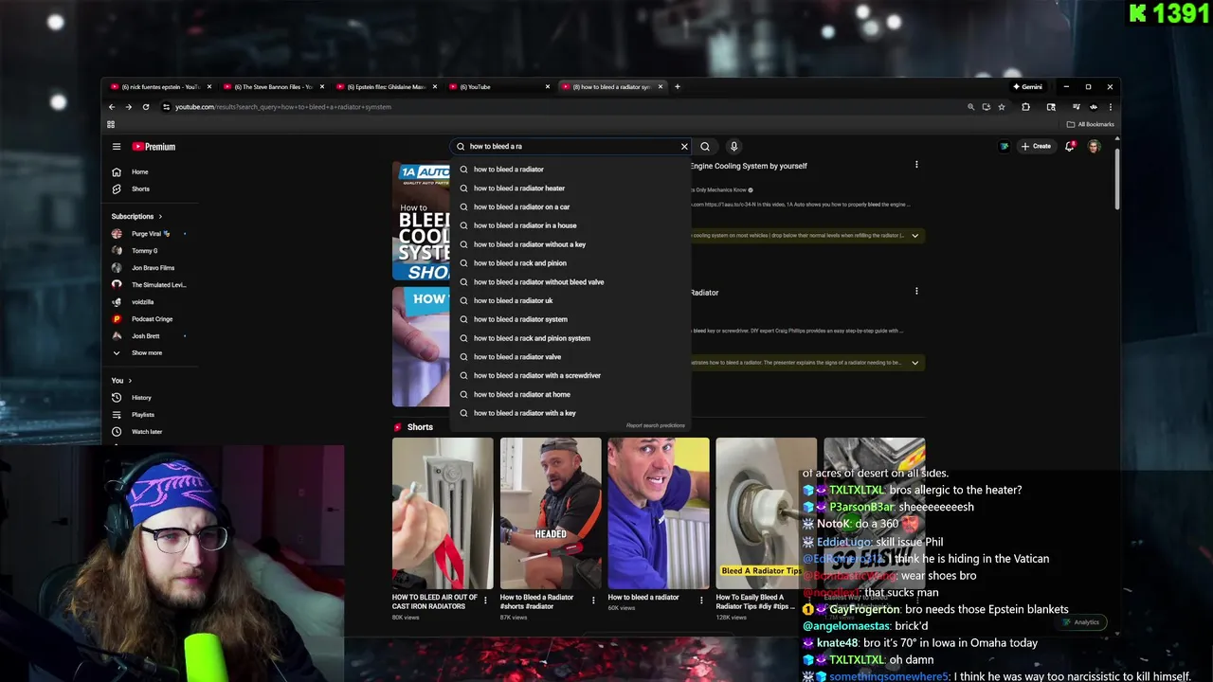Close the radiator search results tab
The height and width of the screenshot is (682, 1213).
661,87
